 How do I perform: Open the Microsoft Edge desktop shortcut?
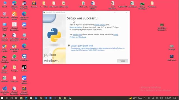(14, 5)
